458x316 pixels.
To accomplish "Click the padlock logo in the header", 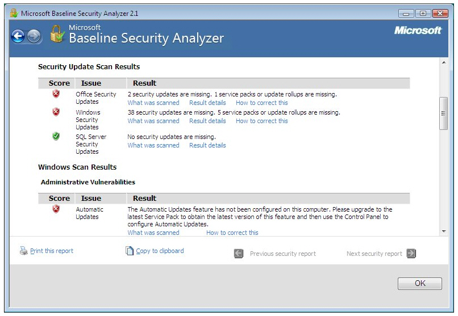I will click(57, 34).
